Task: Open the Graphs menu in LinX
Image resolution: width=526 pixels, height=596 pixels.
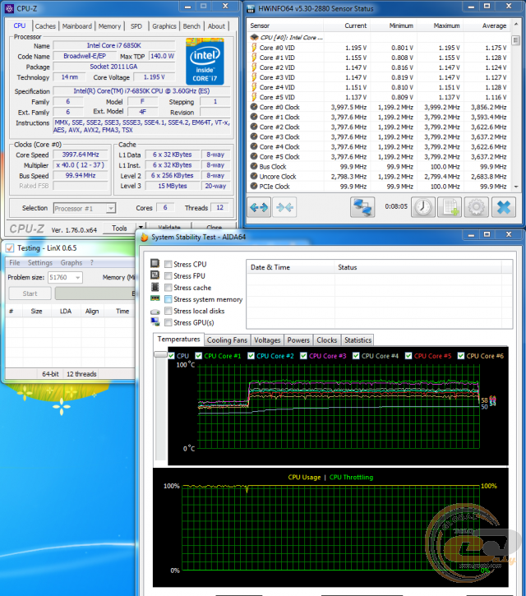Action: [x=71, y=262]
